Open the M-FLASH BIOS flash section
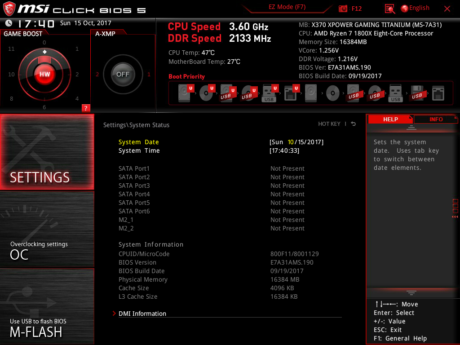The height and width of the screenshot is (345, 460). (x=47, y=306)
